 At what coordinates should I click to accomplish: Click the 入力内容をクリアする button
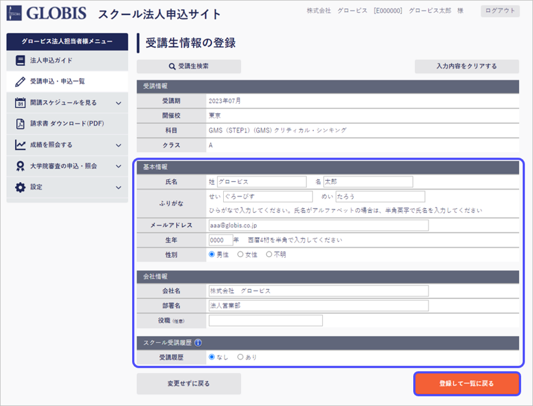coord(467,66)
